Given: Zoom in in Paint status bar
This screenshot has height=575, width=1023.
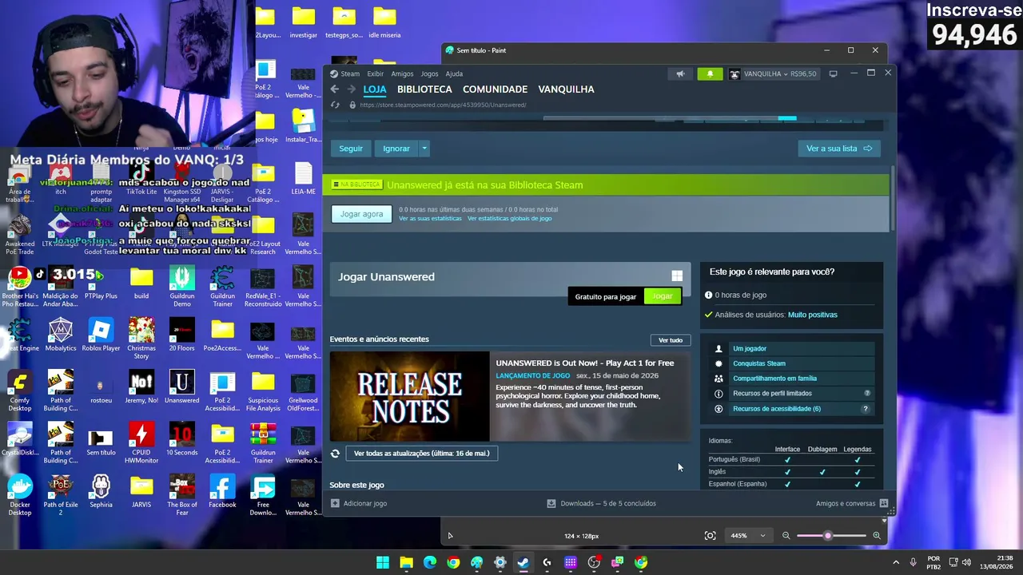Looking at the screenshot, I should pyautogui.click(x=877, y=536).
